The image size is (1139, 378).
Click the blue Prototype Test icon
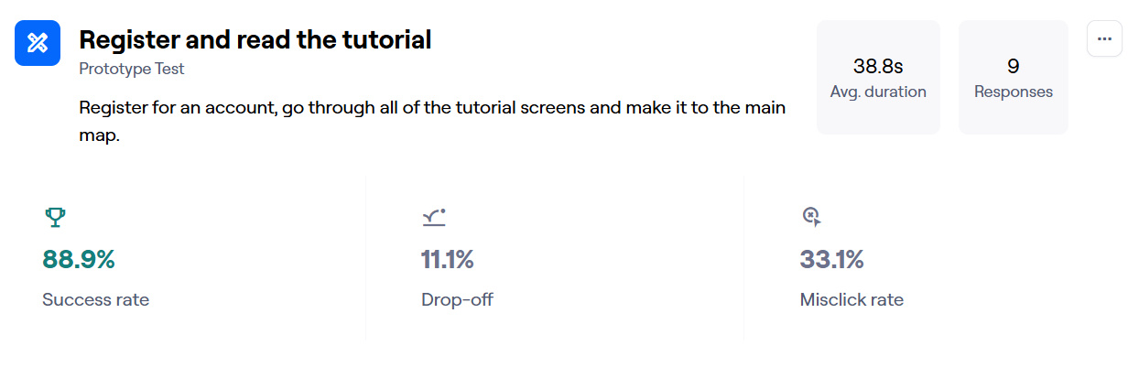click(x=38, y=43)
